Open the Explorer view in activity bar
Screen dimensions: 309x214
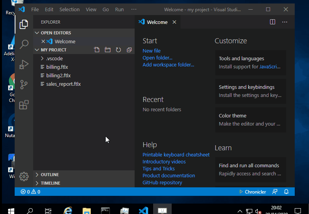click(24, 24)
